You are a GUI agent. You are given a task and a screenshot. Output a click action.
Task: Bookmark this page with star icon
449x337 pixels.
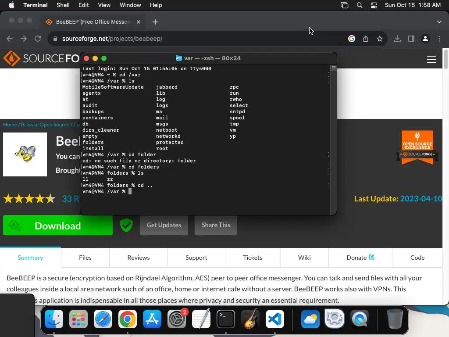coord(380,39)
